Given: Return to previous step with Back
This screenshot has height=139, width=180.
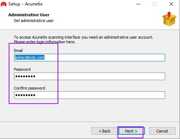Looking at the screenshot, I should [x=104, y=131].
